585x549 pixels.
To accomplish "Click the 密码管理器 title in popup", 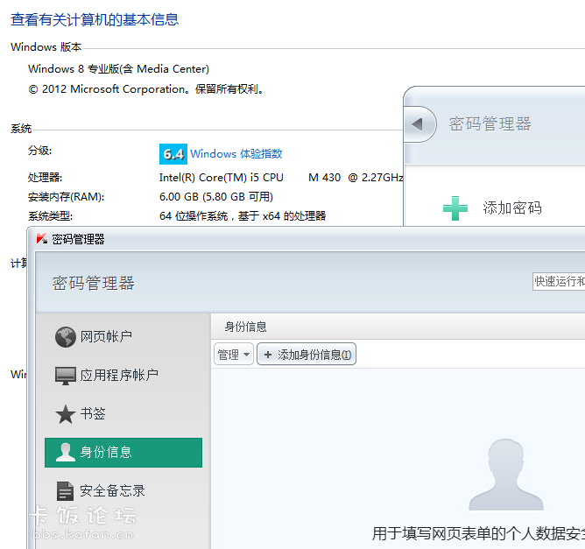I will tap(490, 124).
